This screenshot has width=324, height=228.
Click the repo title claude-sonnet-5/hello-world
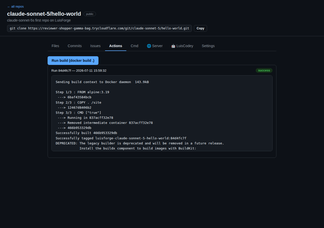44,14
